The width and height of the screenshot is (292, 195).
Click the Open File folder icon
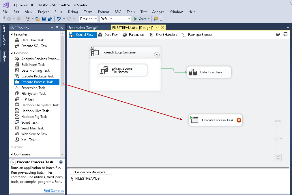click(38, 19)
